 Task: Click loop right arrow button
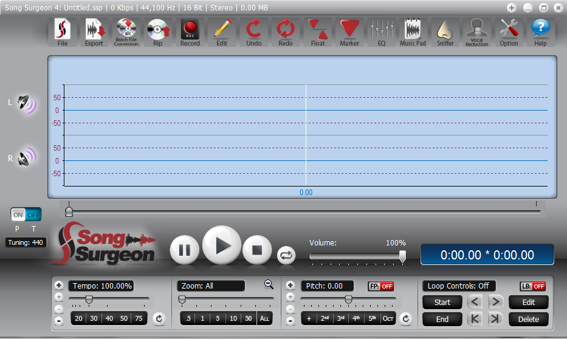coord(495,302)
